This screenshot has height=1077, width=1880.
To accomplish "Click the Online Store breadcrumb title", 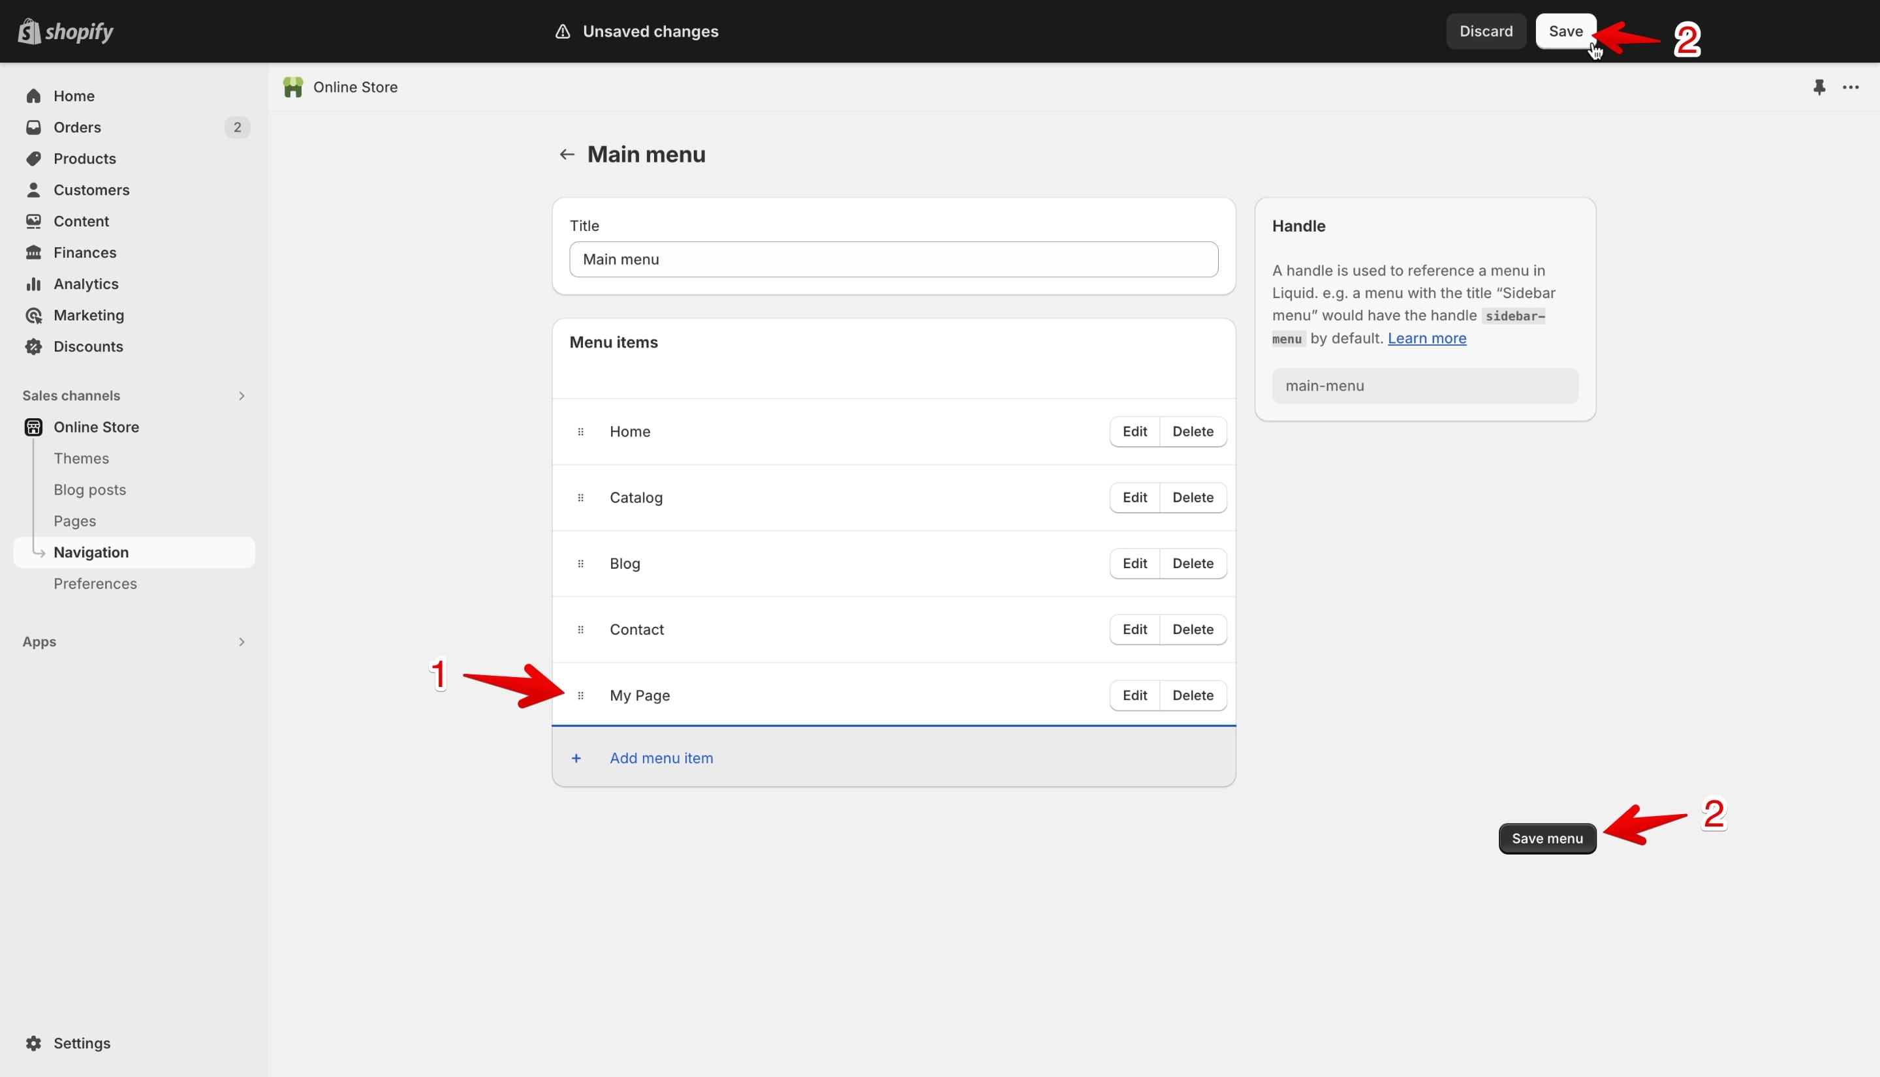I will 355,87.
